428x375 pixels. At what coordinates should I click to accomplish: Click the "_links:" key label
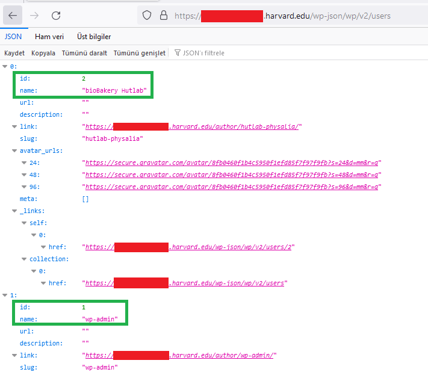pos(33,211)
